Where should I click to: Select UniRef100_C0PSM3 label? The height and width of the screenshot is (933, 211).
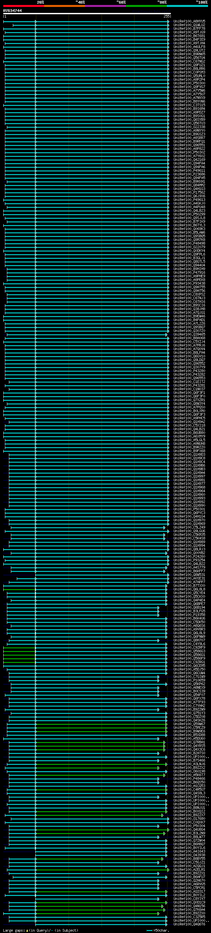pyautogui.click(x=189, y=72)
